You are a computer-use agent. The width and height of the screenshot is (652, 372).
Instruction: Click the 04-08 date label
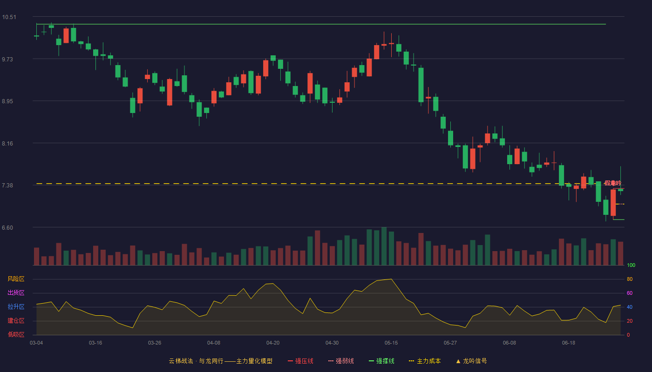click(214, 343)
